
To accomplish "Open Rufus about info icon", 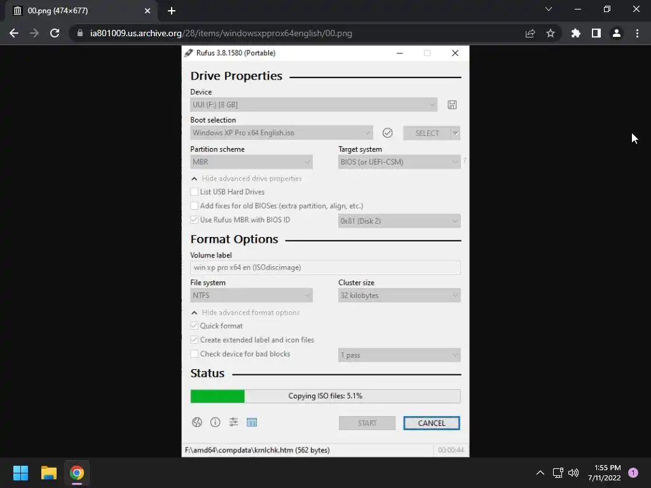I will point(215,422).
